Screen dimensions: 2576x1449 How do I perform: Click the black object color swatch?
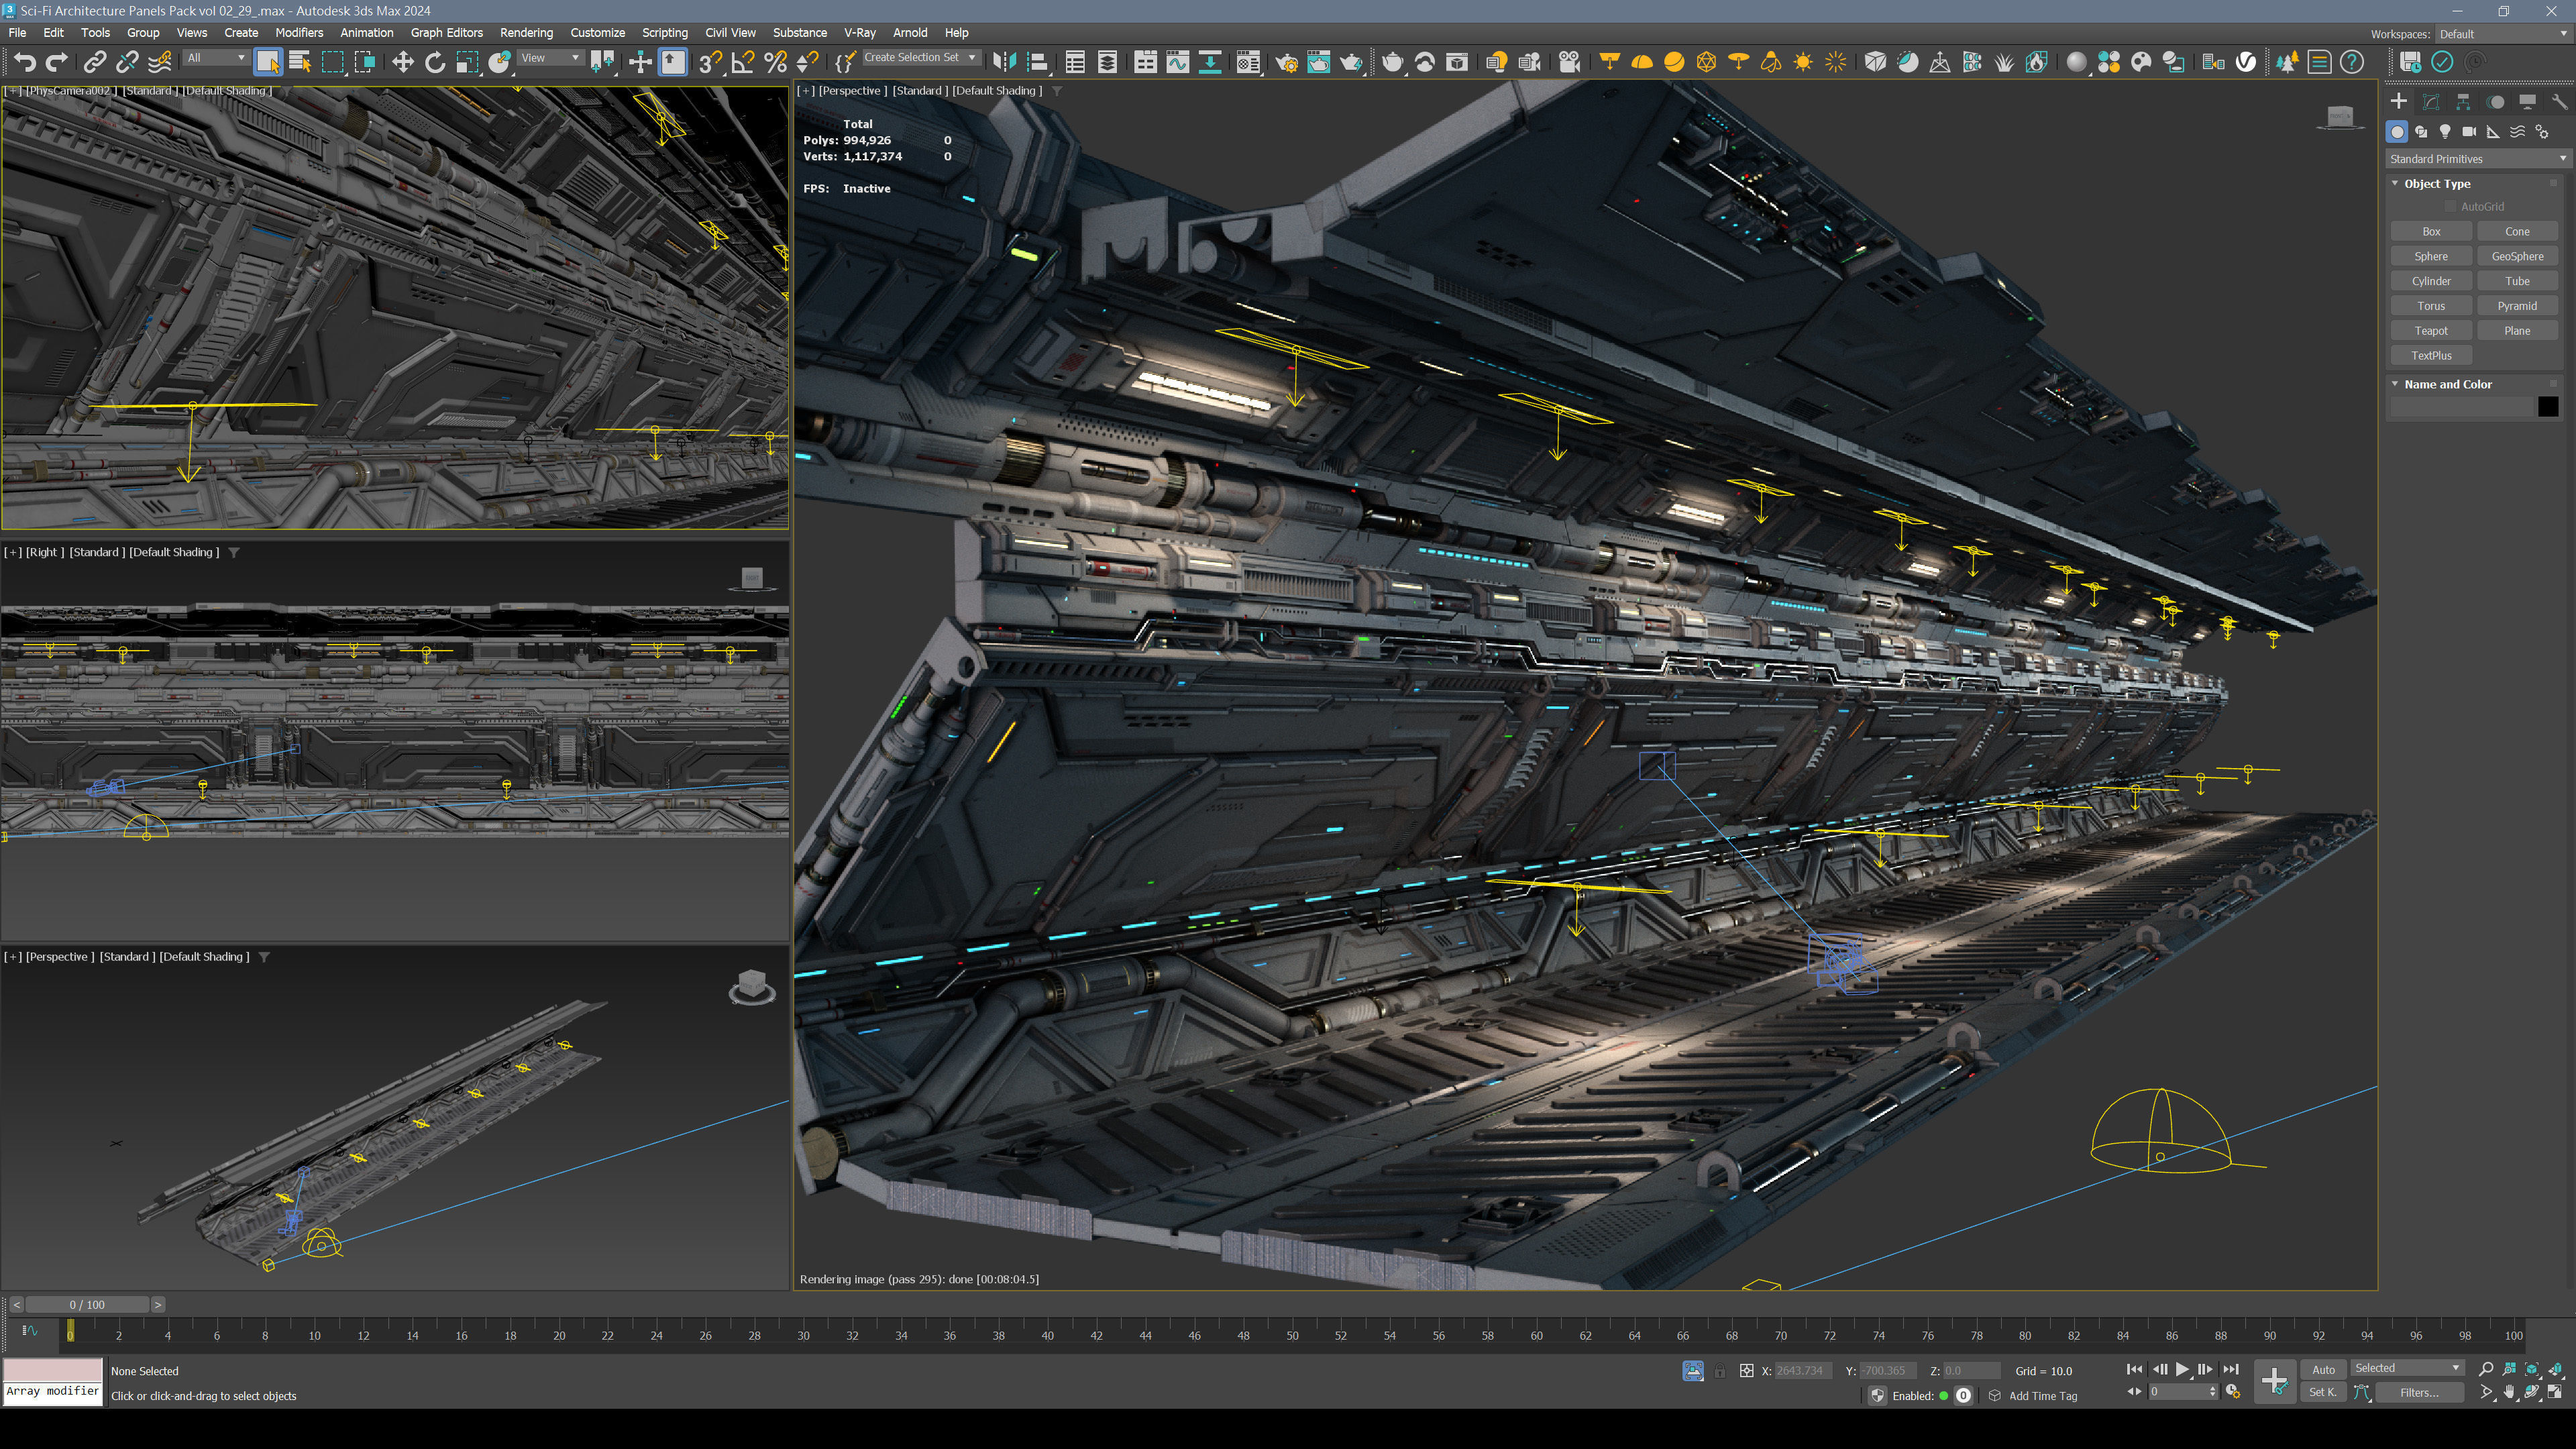(x=2547, y=407)
